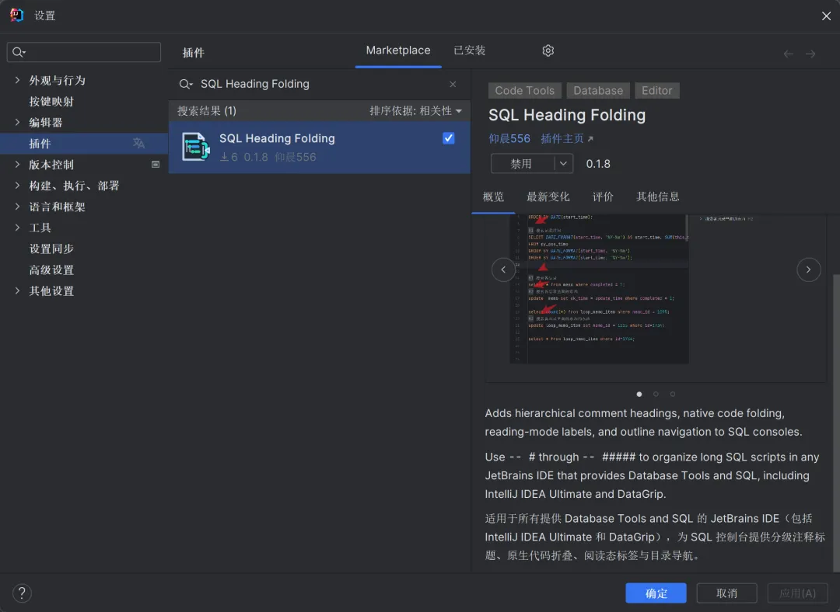Confirm with the 确定 button
This screenshot has width=840, height=612.
656,593
